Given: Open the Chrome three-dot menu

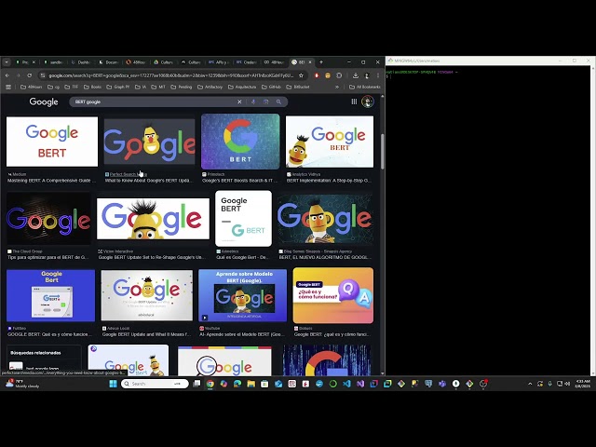Looking at the screenshot, I should pyautogui.click(x=377, y=75).
